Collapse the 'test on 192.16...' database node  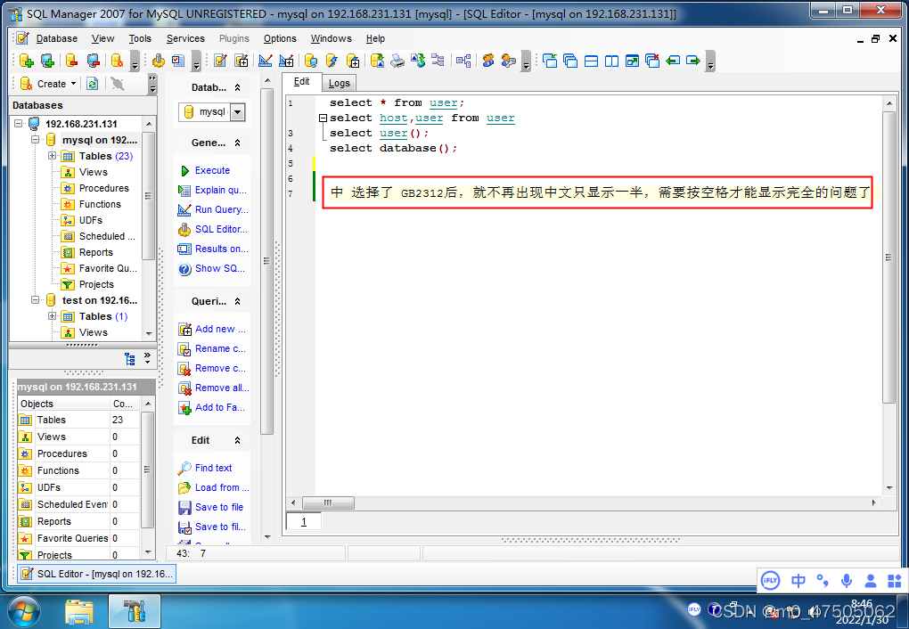pyautogui.click(x=35, y=300)
